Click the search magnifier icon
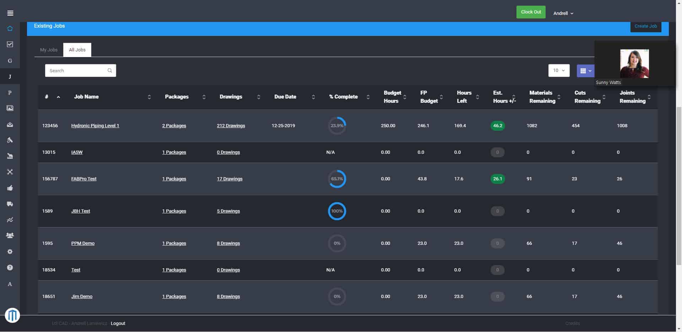This screenshot has height=332, width=682. tap(110, 71)
